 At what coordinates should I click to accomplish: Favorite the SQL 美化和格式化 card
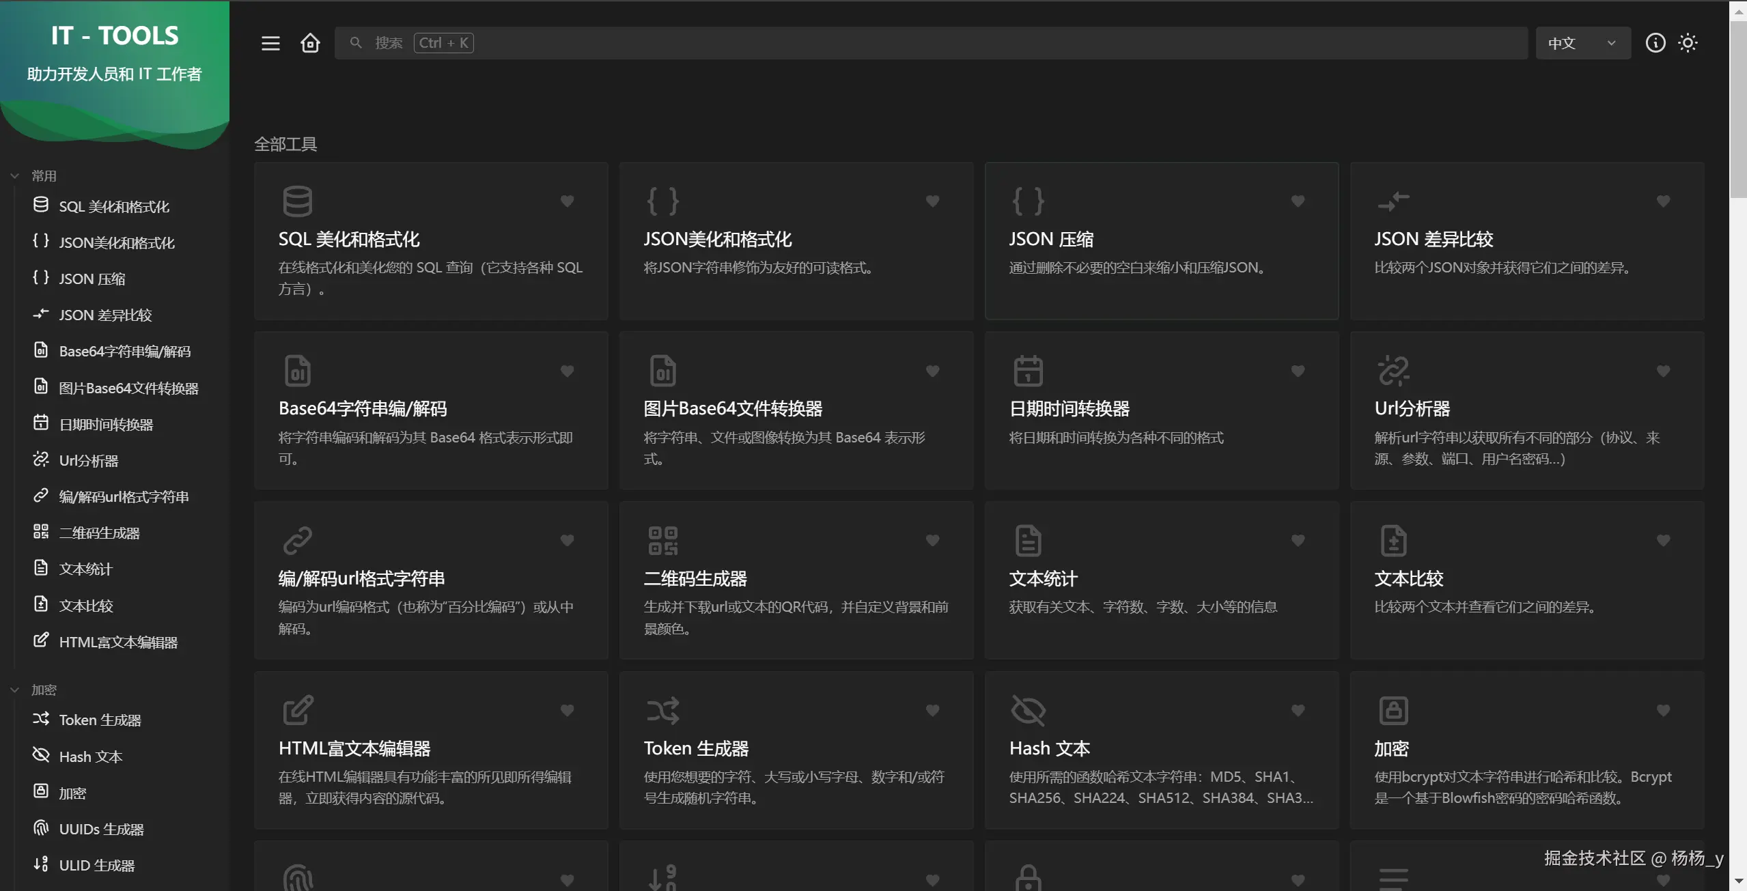click(x=567, y=201)
